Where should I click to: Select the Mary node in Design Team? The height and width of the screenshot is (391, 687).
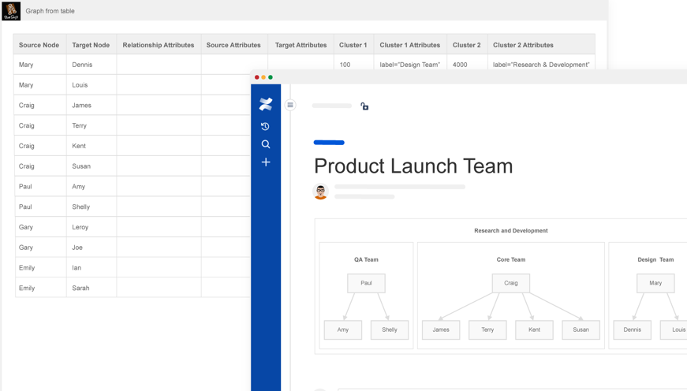click(655, 283)
